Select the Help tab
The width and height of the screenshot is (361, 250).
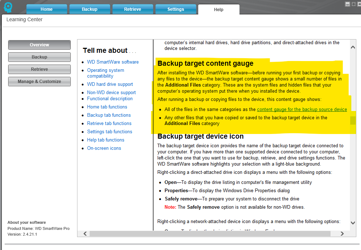click(219, 9)
